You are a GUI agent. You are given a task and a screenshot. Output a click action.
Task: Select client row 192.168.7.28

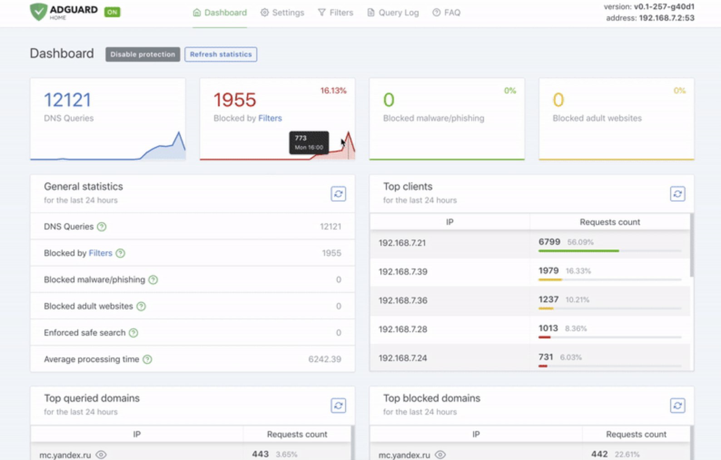click(x=530, y=330)
